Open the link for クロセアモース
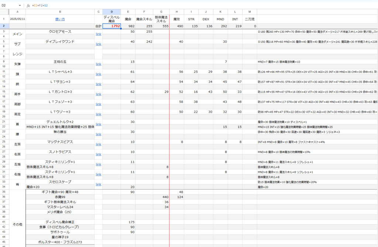 click(98, 34)
